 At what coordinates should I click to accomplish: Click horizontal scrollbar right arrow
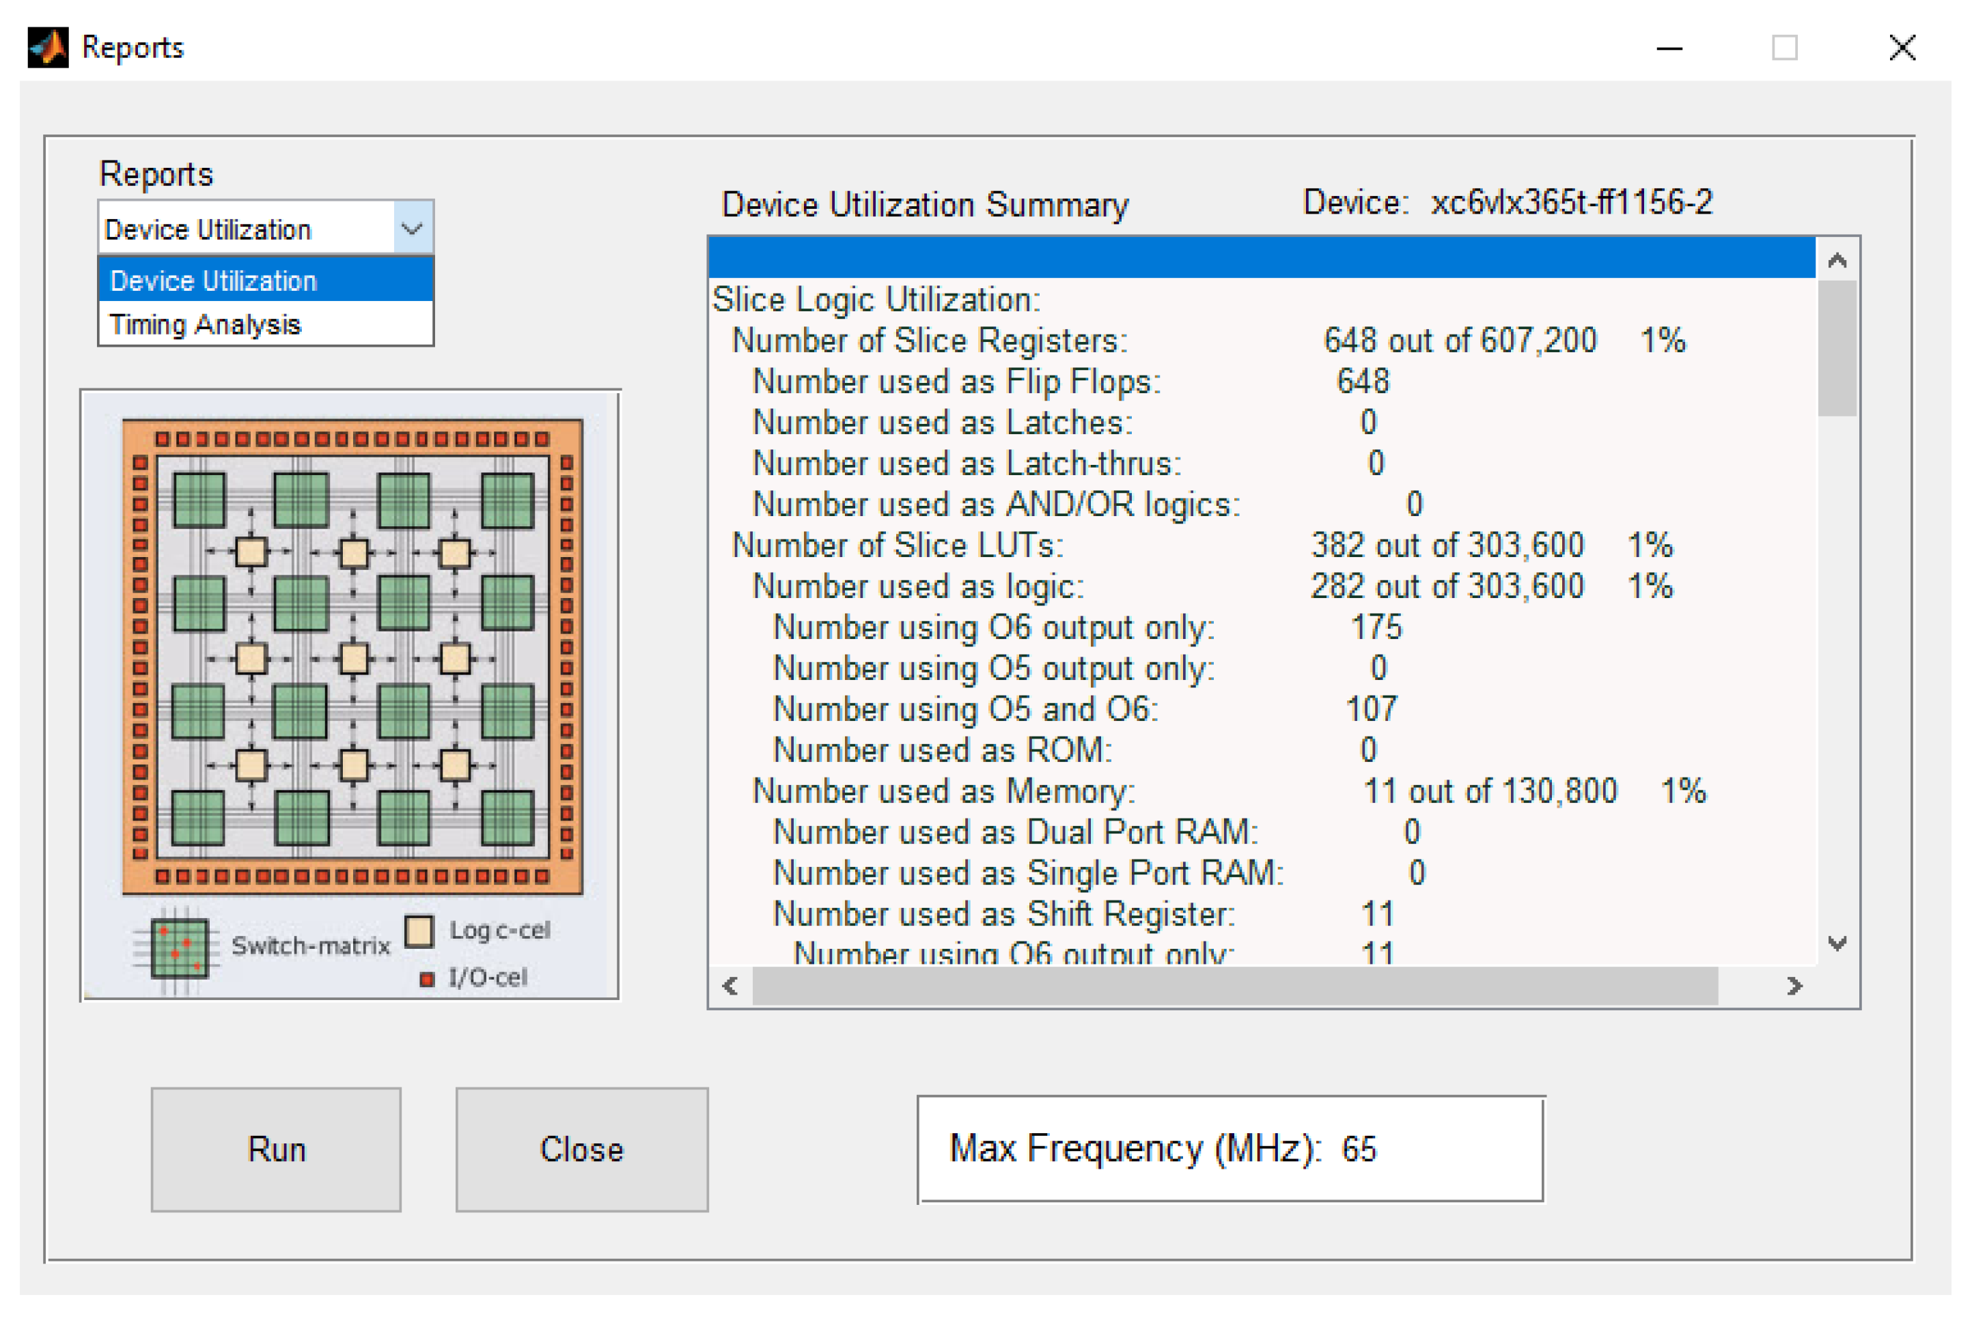coord(1794,986)
